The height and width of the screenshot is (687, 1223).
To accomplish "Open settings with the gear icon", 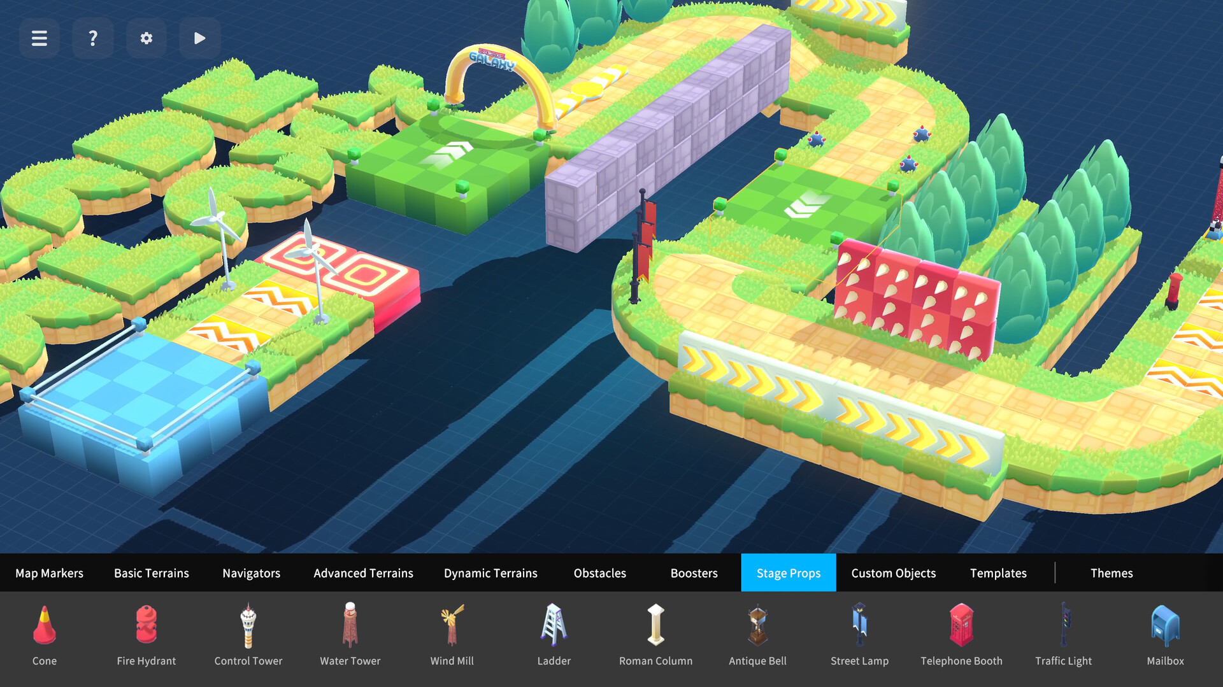I will tap(147, 38).
